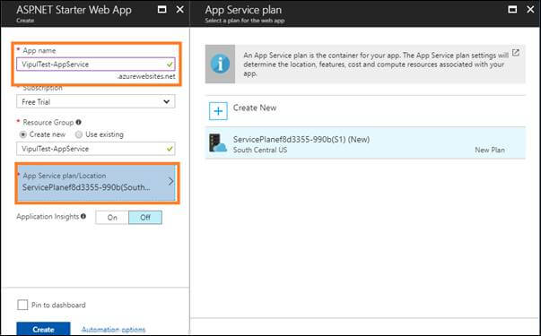Click the ASP.NET Starter Web App title
The width and height of the screenshot is (541, 336).
[x=74, y=10]
